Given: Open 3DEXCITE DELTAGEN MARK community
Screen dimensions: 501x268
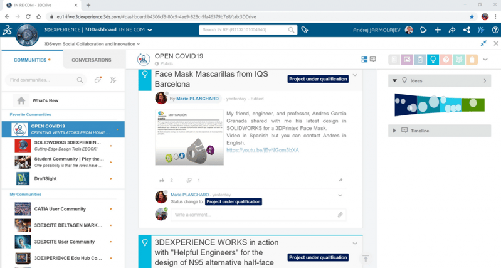Looking at the screenshot, I should pyautogui.click(x=63, y=225).
